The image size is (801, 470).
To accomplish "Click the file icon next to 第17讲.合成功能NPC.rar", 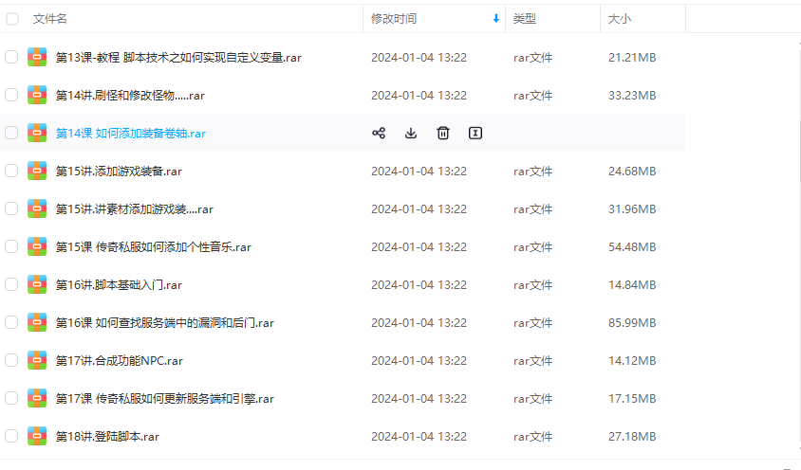I will click(37, 360).
